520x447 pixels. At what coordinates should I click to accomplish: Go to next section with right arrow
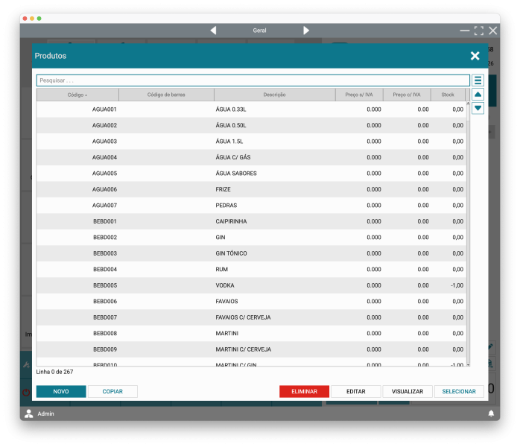(306, 31)
